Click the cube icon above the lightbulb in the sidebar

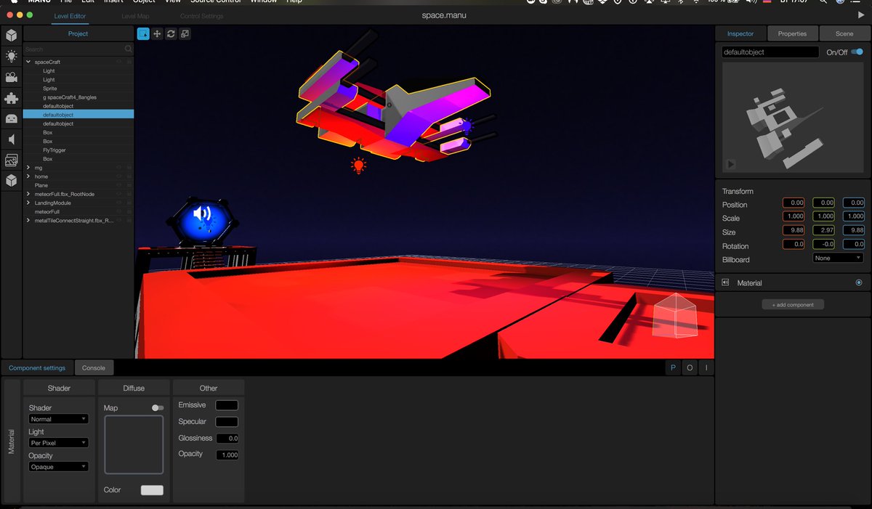click(x=11, y=35)
